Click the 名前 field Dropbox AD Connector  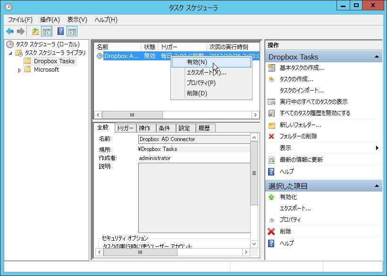coord(194,139)
